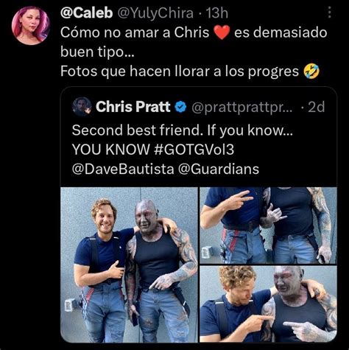
Task: Click Chris Pratt's small profile avatar
Action: pyautogui.click(x=82, y=107)
